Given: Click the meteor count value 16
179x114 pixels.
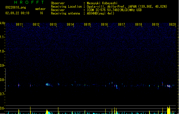Looking at the screenshot, I should tap(41, 13).
